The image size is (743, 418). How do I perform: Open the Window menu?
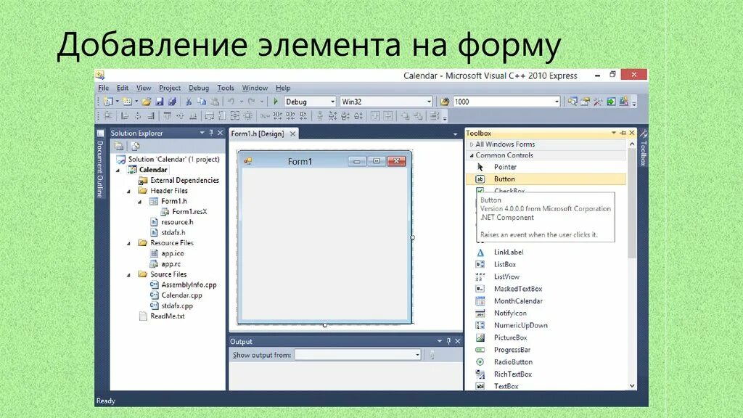click(x=255, y=88)
